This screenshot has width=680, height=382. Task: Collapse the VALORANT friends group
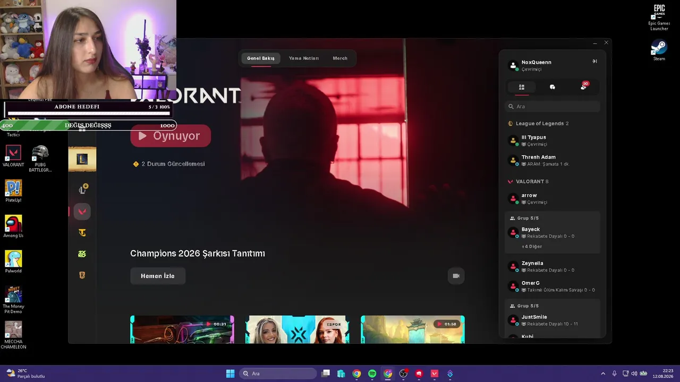click(528, 181)
